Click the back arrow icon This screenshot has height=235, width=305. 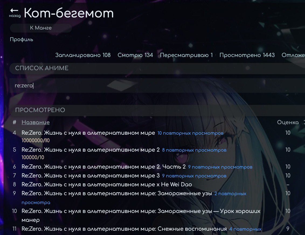pos(15,11)
